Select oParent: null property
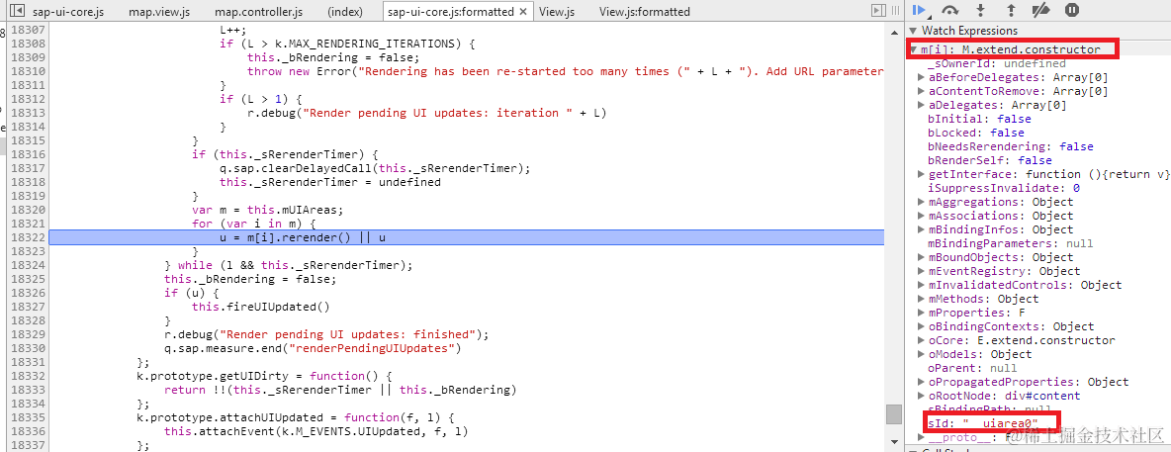1171x452 pixels. pos(972,368)
